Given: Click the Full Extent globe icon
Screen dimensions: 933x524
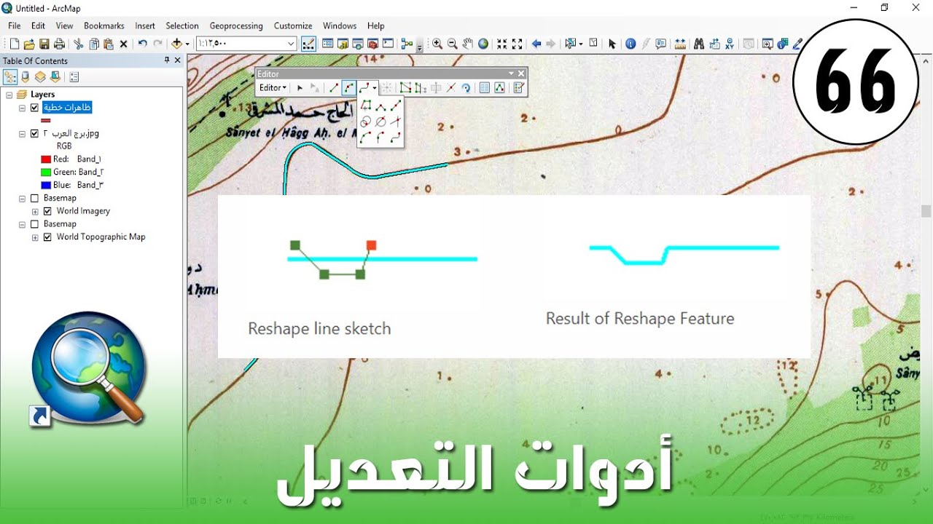Looking at the screenshot, I should [x=483, y=44].
